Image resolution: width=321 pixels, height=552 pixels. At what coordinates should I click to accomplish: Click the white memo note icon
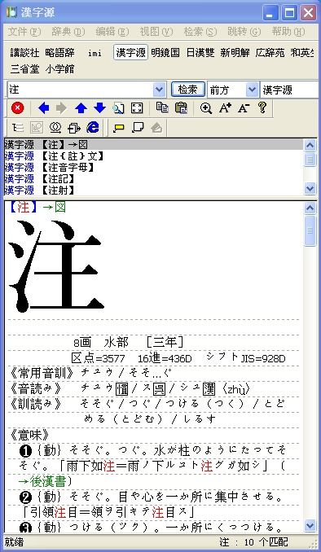coord(138,128)
